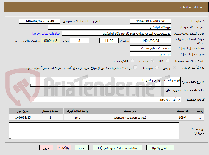
Task: Click the نام خدمت column header
Action: (x=130, y=111)
